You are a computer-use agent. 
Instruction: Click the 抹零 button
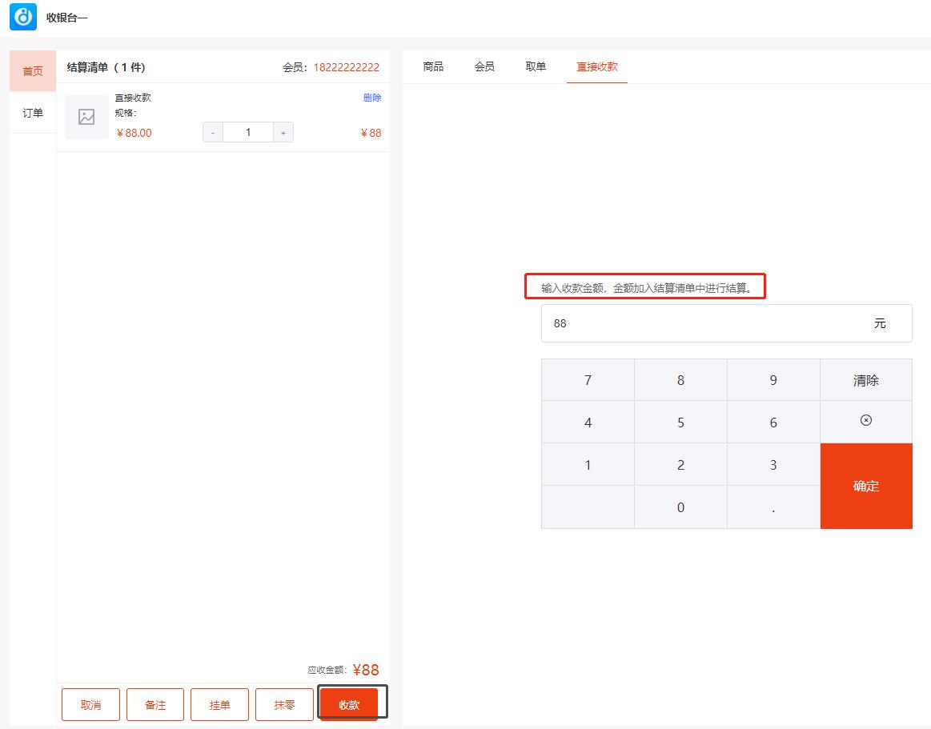[x=284, y=705]
